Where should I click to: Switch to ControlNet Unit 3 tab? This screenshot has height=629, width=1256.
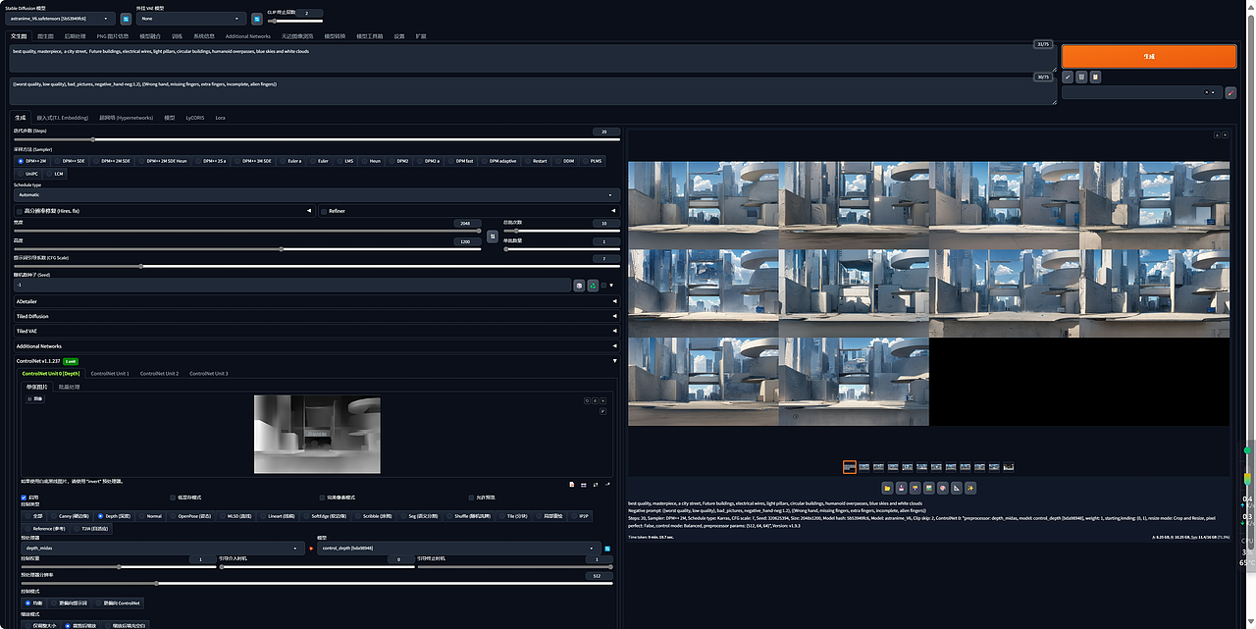[208, 373]
